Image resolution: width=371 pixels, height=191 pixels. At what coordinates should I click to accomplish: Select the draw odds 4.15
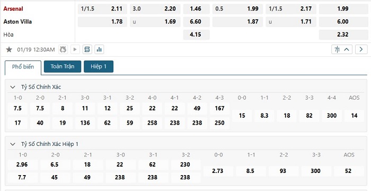click(196, 34)
